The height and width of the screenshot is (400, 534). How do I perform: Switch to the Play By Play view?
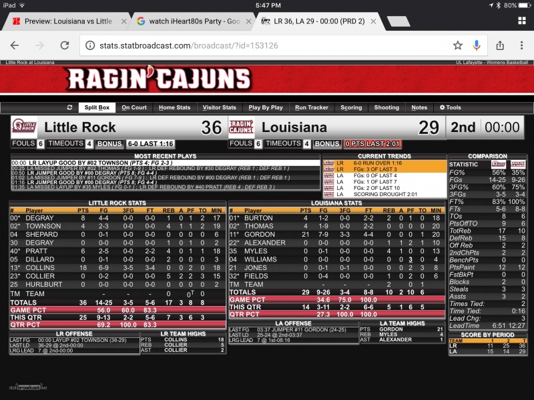[266, 107]
